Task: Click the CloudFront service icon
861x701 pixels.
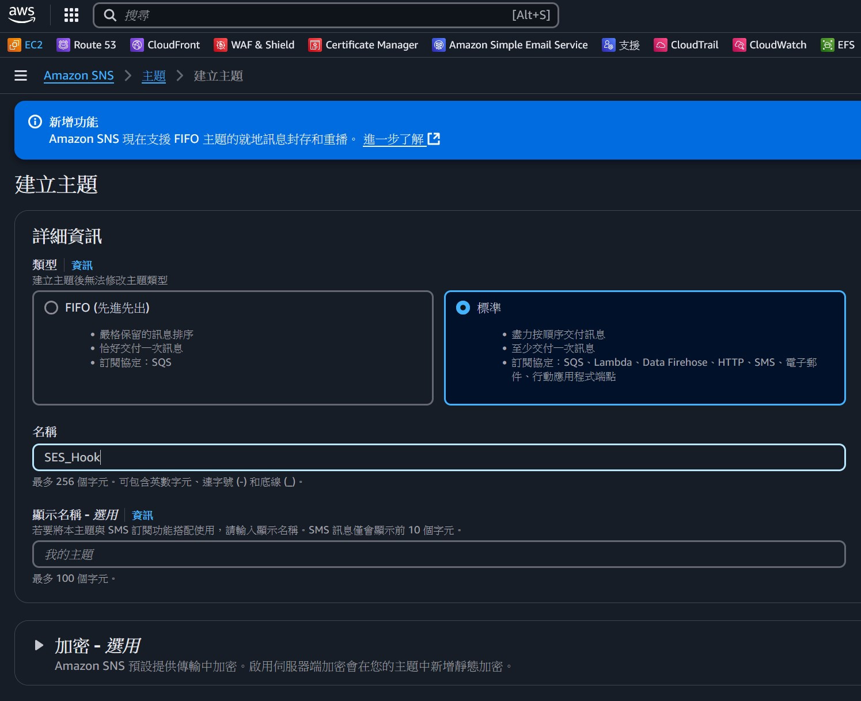Action: pos(137,45)
